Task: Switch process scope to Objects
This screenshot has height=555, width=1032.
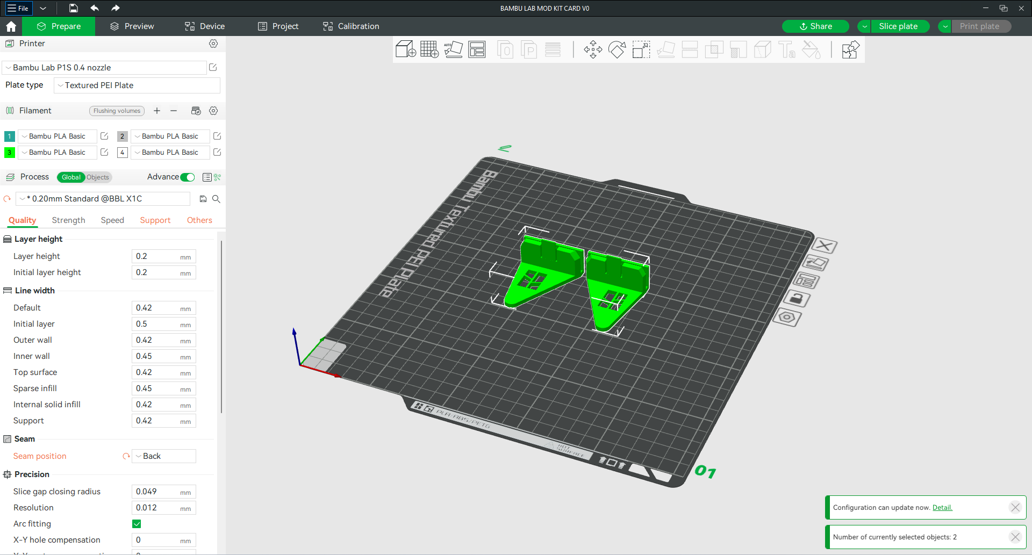Action: (97, 177)
